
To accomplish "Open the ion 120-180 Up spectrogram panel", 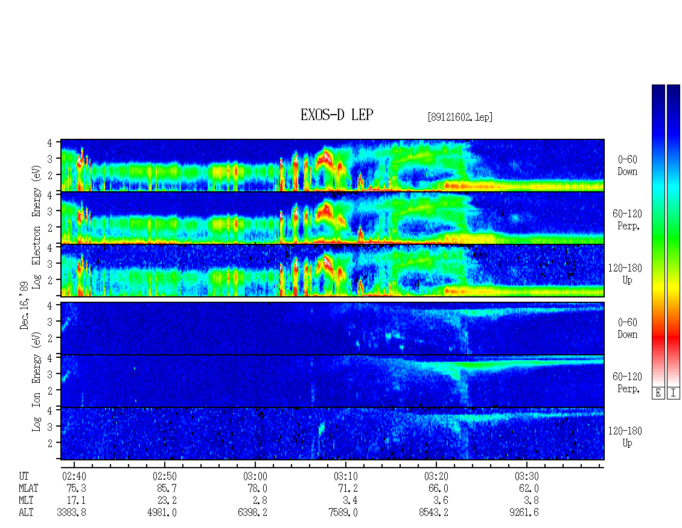I will (333, 434).
